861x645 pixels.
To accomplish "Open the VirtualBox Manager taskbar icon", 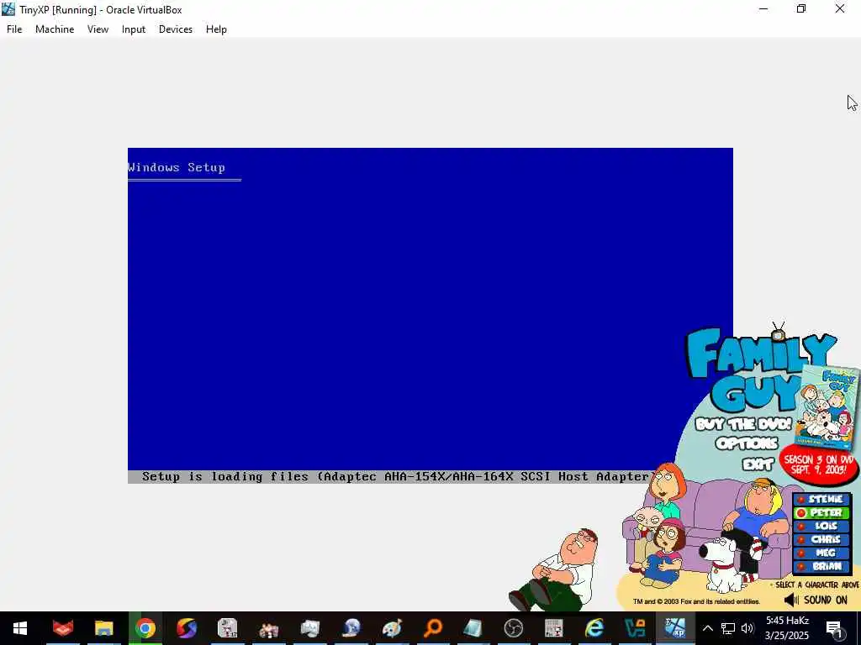I will click(636, 628).
